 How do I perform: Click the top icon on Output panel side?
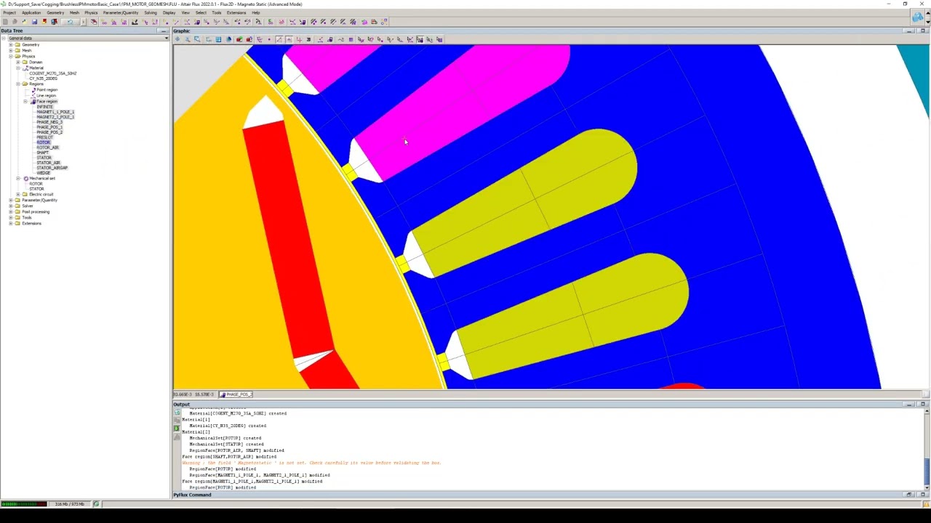coord(177,413)
